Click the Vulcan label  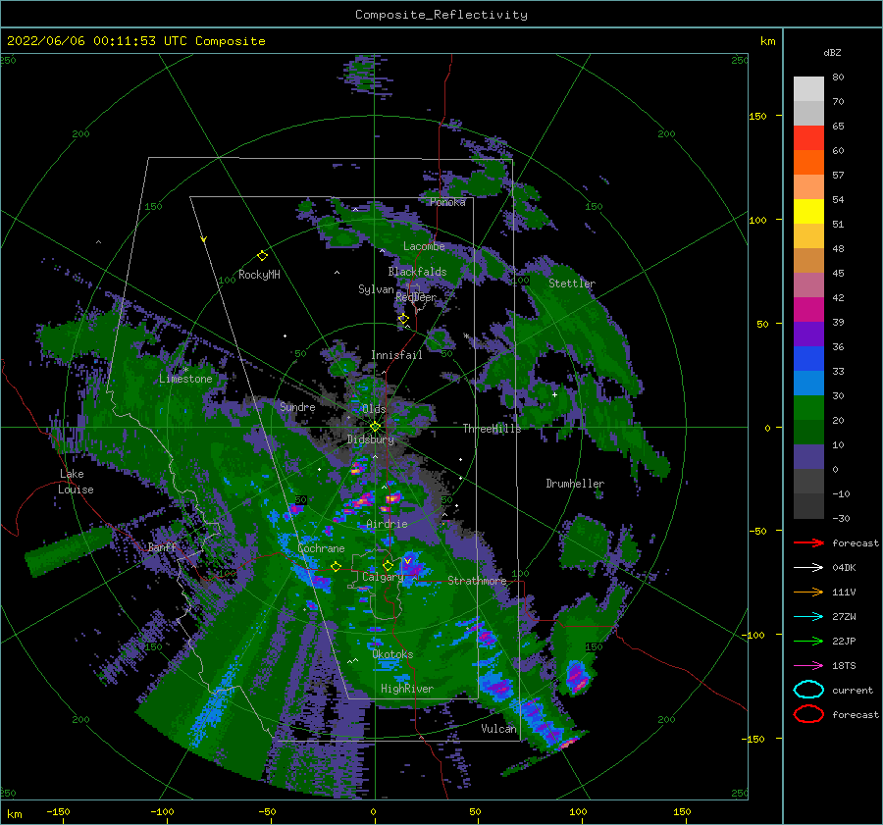pos(498,729)
